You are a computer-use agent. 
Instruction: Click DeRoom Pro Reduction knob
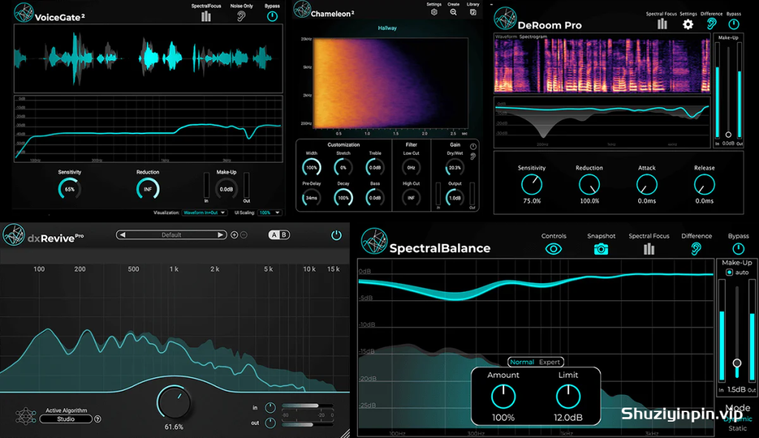click(589, 185)
